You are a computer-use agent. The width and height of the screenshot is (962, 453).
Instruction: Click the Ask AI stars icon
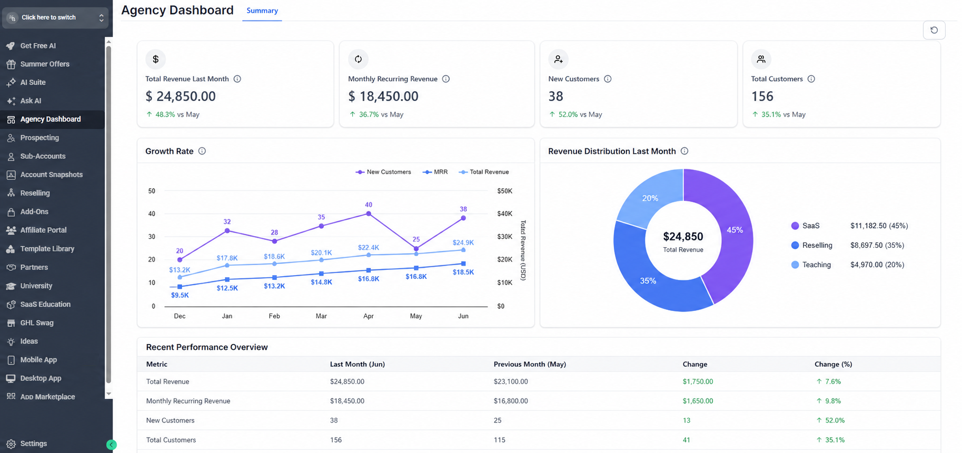click(x=11, y=101)
